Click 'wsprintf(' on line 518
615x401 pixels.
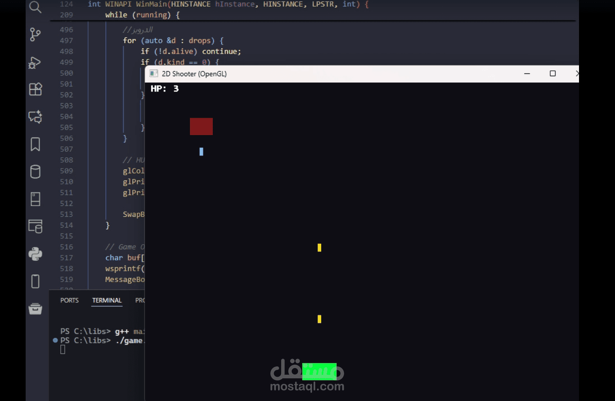coord(125,269)
